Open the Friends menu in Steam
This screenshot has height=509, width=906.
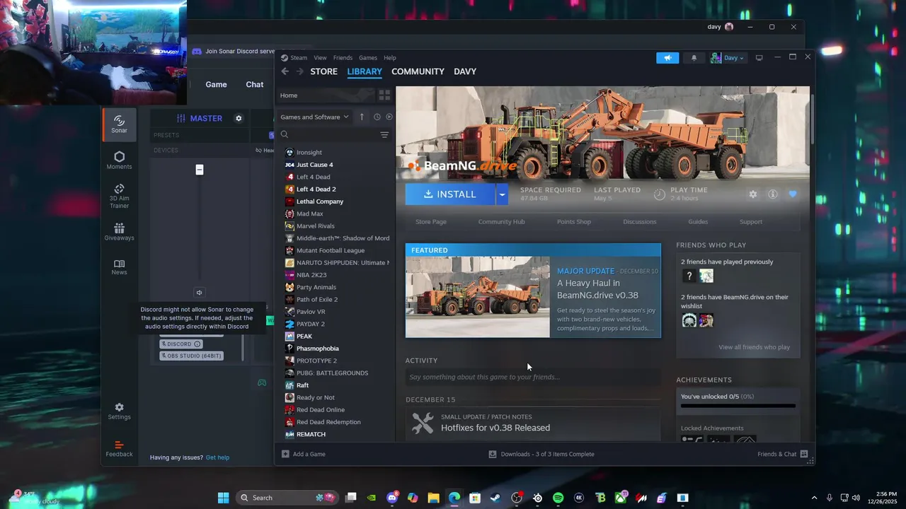[343, 58]
